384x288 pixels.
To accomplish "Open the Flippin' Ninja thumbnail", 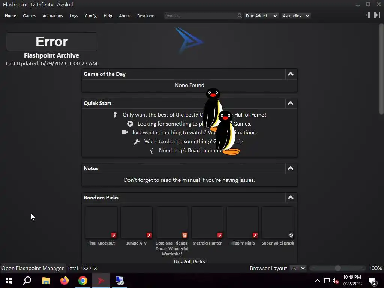I will point(243,222).
